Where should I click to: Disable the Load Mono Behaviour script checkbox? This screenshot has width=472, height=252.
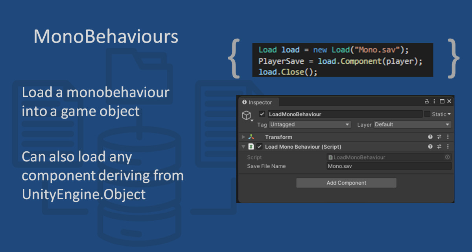pos(260,147)
